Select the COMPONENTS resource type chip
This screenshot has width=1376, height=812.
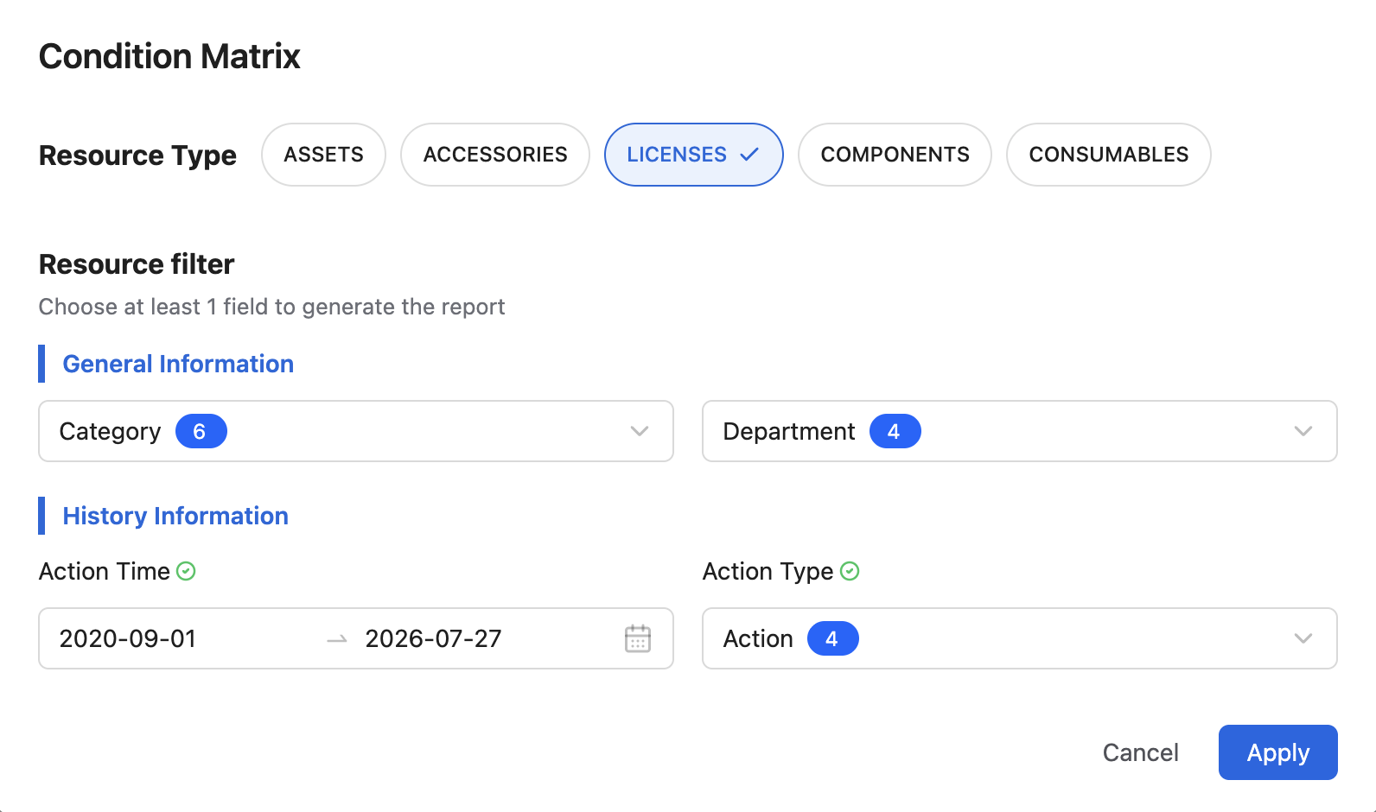tap(895, 155)
